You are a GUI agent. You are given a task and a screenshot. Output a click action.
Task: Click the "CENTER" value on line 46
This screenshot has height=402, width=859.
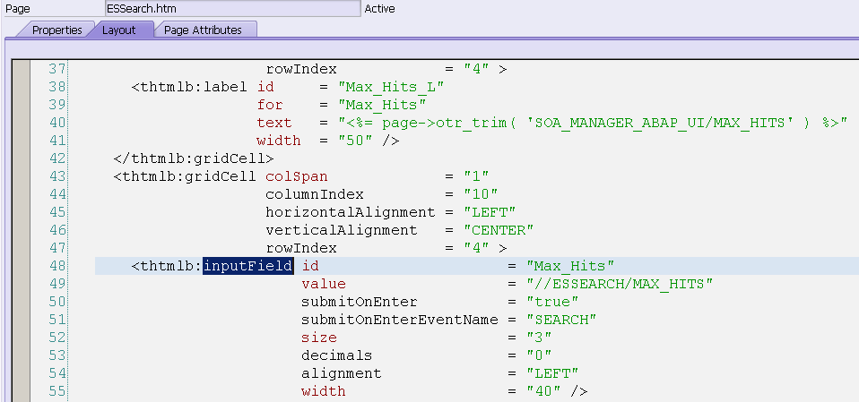499,230
